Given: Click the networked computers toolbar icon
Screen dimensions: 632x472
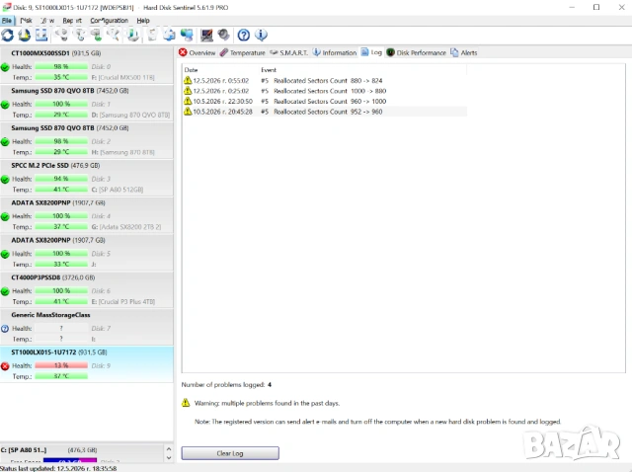Looking at the screenshot, I should point(187,36).
